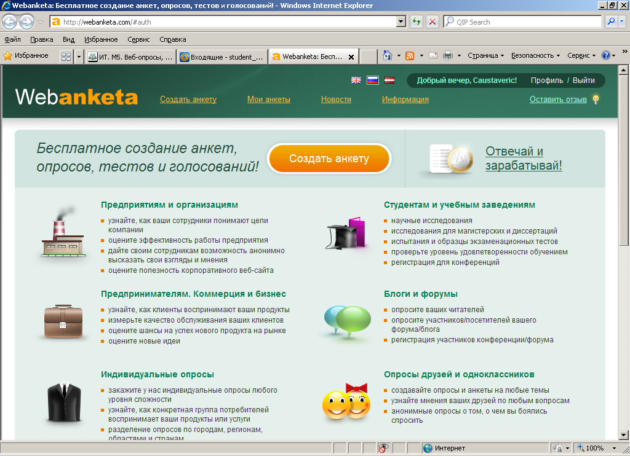Start search with magnifier button
Viewport: 630px width, 456px height.
611,22
